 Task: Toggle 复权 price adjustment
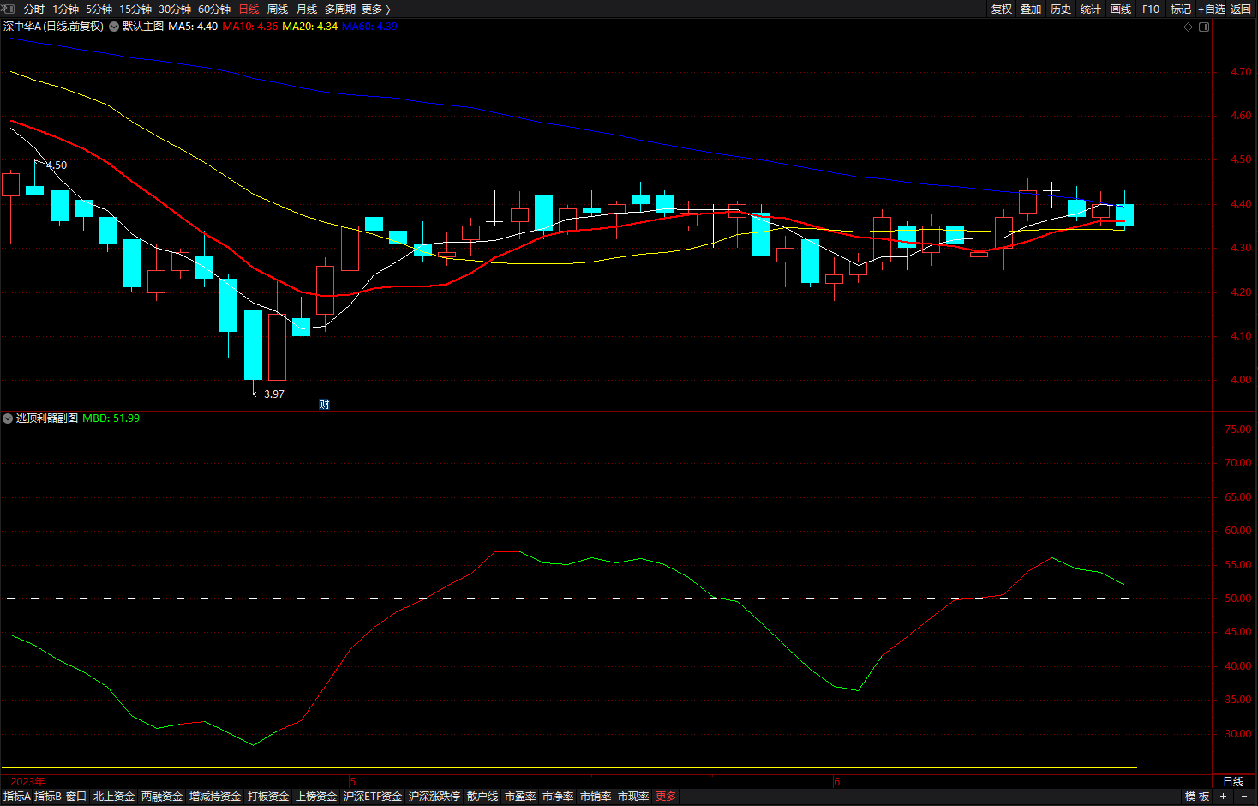click(x=1002, y=9)
